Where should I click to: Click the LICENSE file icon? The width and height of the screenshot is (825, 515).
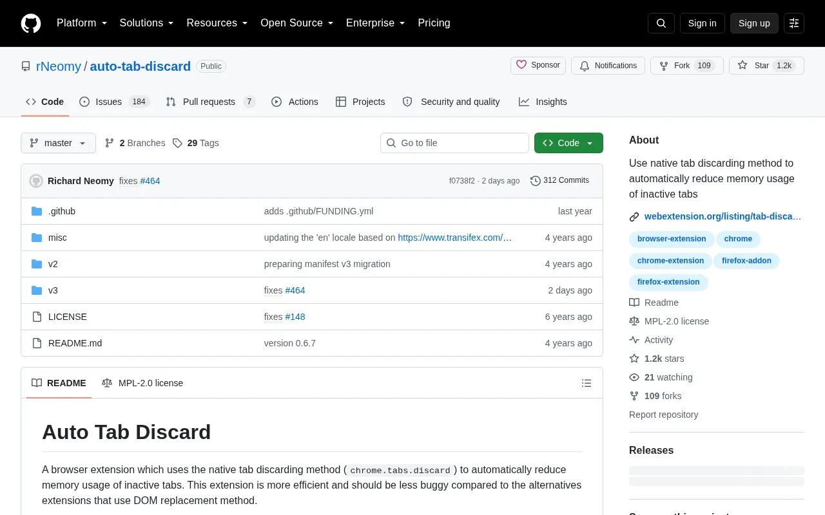pyautogui.click(x=37, y=317)
